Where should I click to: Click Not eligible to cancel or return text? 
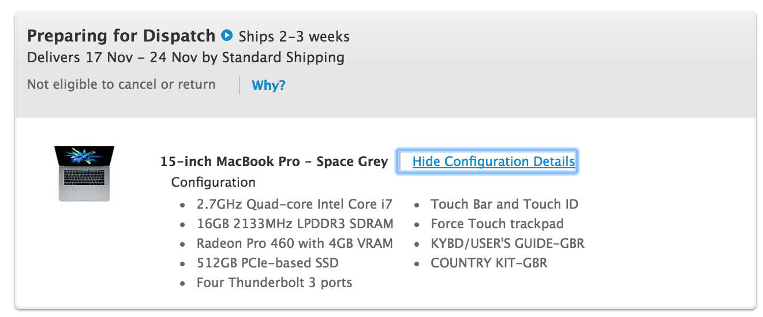[x=121, y=85]
